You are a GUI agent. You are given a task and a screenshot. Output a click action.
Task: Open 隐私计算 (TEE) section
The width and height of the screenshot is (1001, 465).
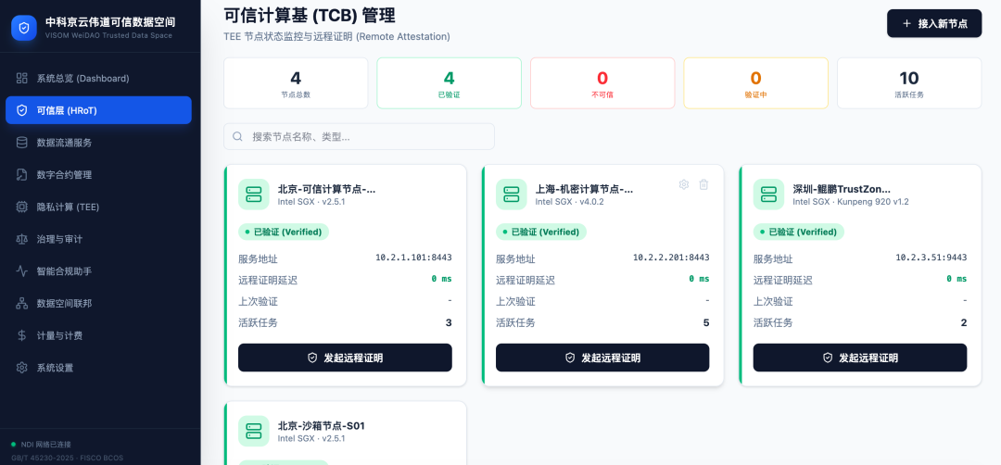coord(98,207)
